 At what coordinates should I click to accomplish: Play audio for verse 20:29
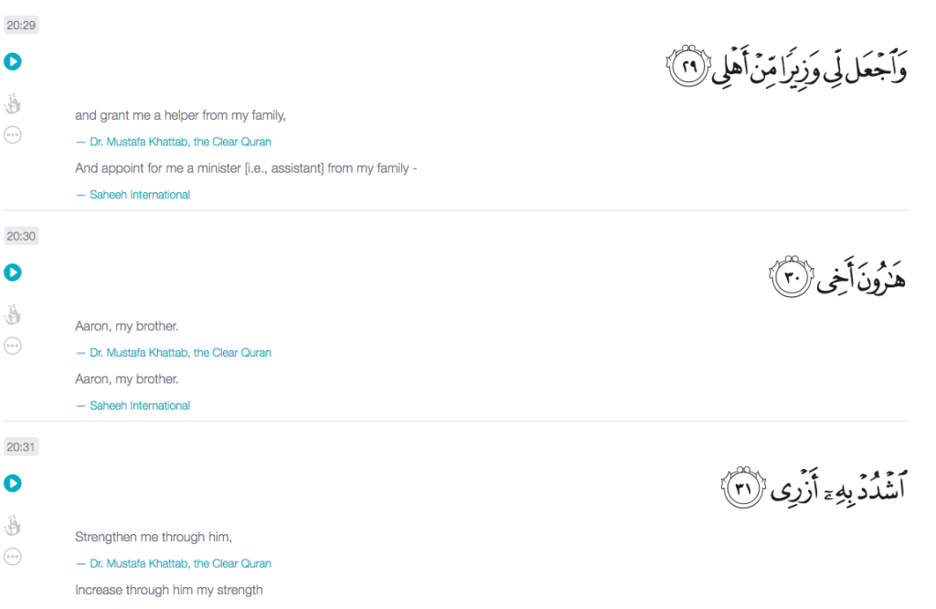[x=12, y=62]
